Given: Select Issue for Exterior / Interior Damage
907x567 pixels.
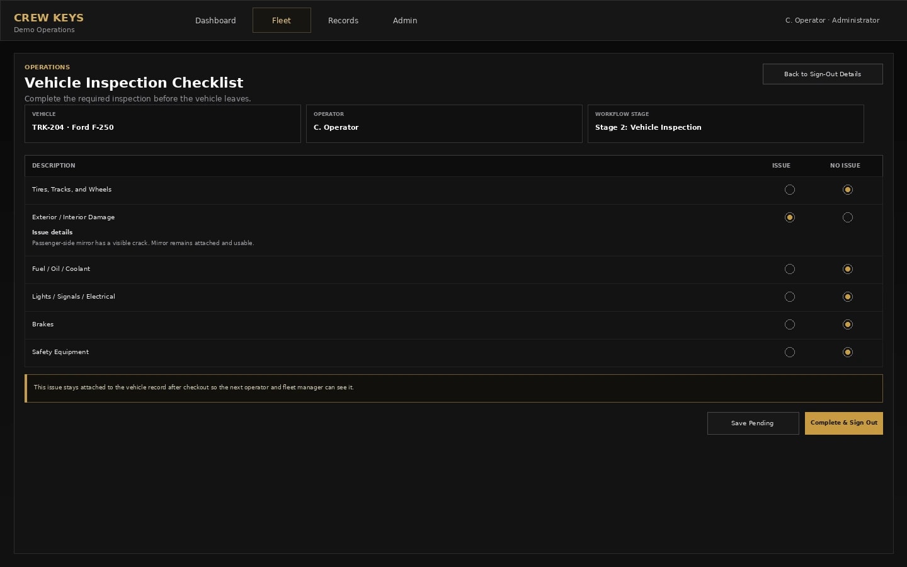Looking at the screenshot, I should coord(790,217).
